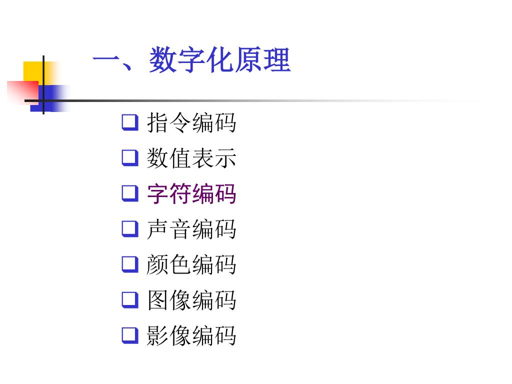
Task: Click the square bullet beside 颜色编码
Action: pos(130,264)
